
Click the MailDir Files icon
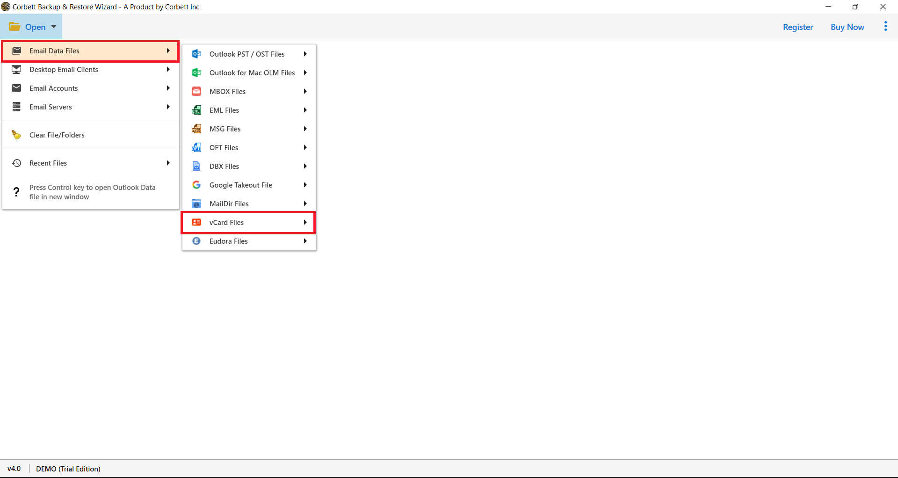pos(196,203)
